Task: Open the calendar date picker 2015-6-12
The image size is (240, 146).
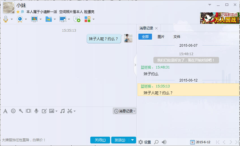Action: pyautogui.click(x=200, y=142)
